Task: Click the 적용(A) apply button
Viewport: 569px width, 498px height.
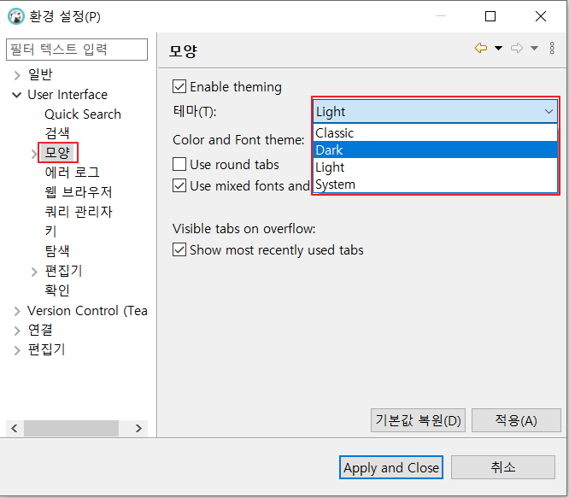Action: [x=516, y=420]
